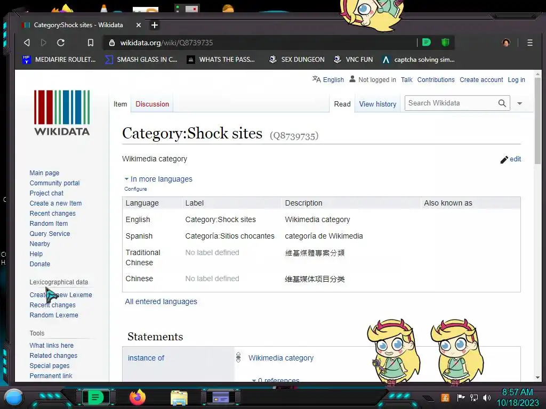Open a new browser tab
546x409 pixels.
tap(155, 25)
